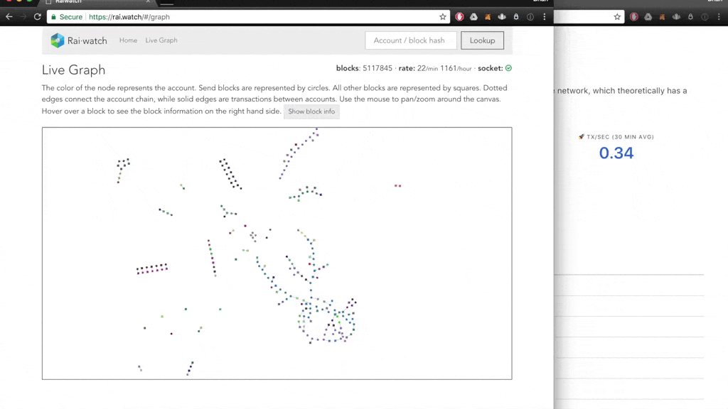Focus the Account / block hash field

click(x=410, y=40)
